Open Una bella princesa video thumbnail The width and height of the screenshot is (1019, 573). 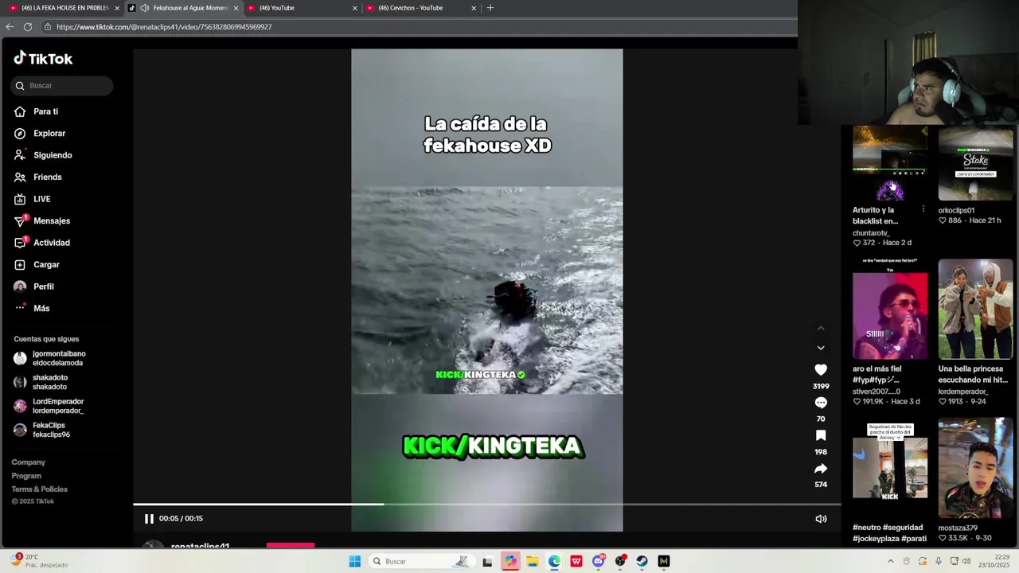[975, 309]
